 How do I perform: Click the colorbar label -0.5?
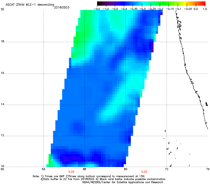[115, 9]
